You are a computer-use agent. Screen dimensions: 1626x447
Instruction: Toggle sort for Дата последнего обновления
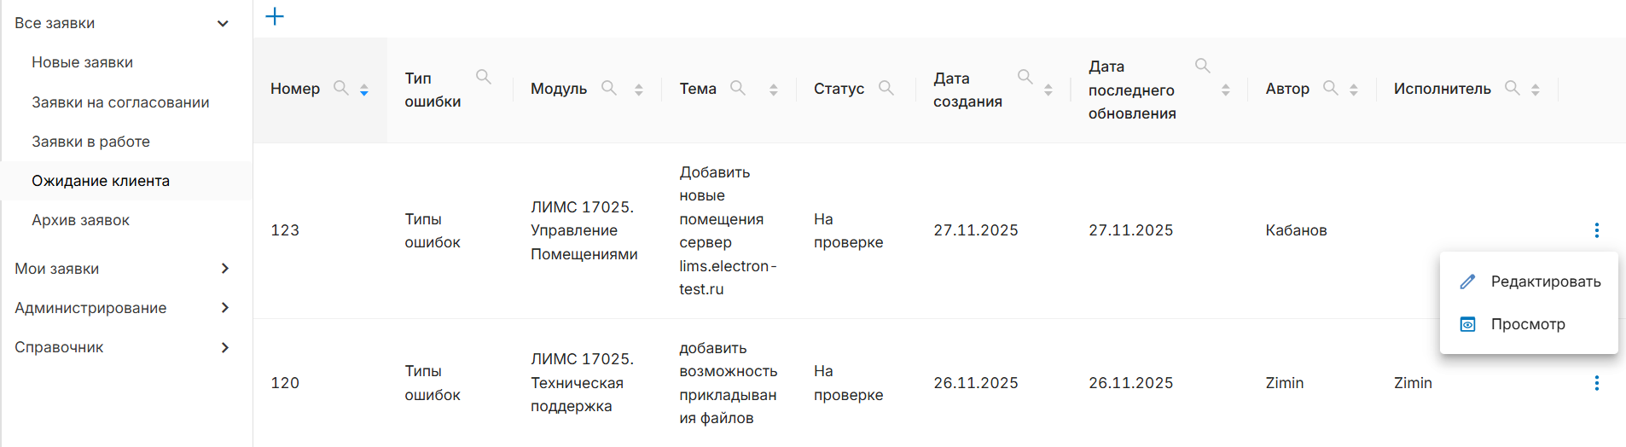(1225, 90)
